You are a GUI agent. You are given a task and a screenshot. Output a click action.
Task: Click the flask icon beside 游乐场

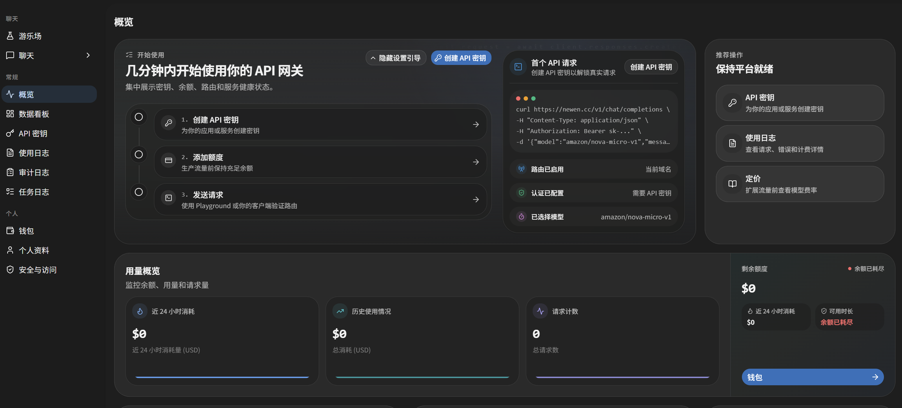[10, 36]
